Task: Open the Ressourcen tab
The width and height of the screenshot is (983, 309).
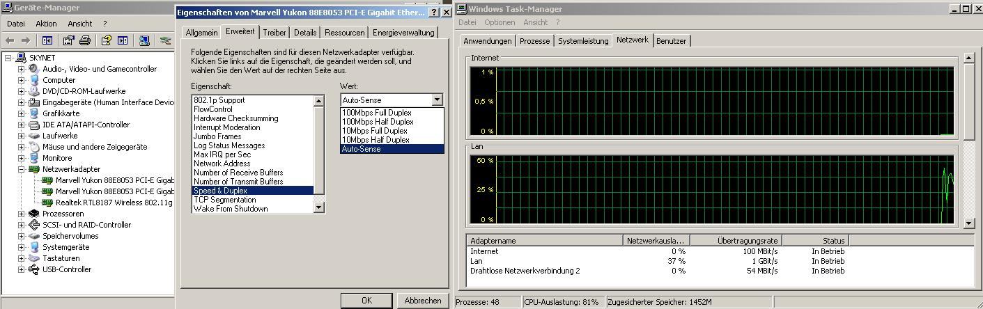Action: (x=344, y=33)
